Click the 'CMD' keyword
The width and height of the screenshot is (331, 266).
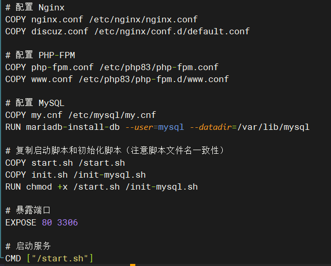(x=13, y=258)
